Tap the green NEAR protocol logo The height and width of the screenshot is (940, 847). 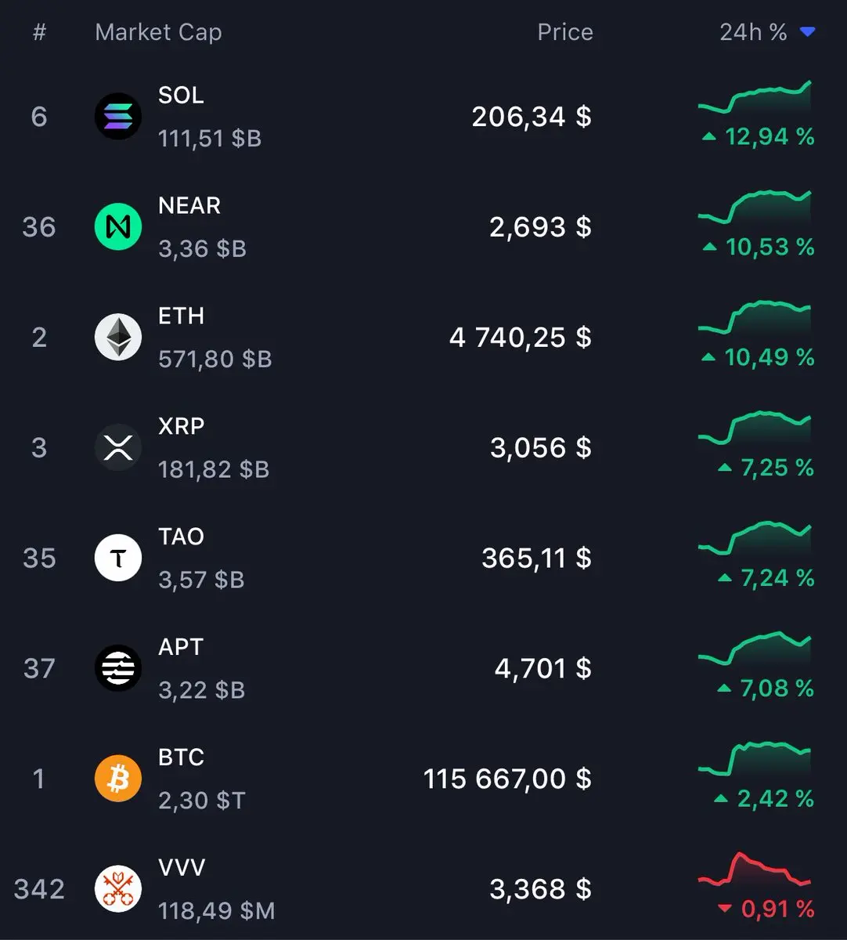coord(118,227)
